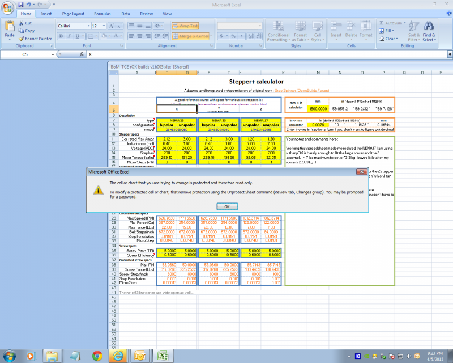Viewport: 453px width, 363px height.
Task: Click the Format Painter brush icon
Action: (x=20, y=39)
